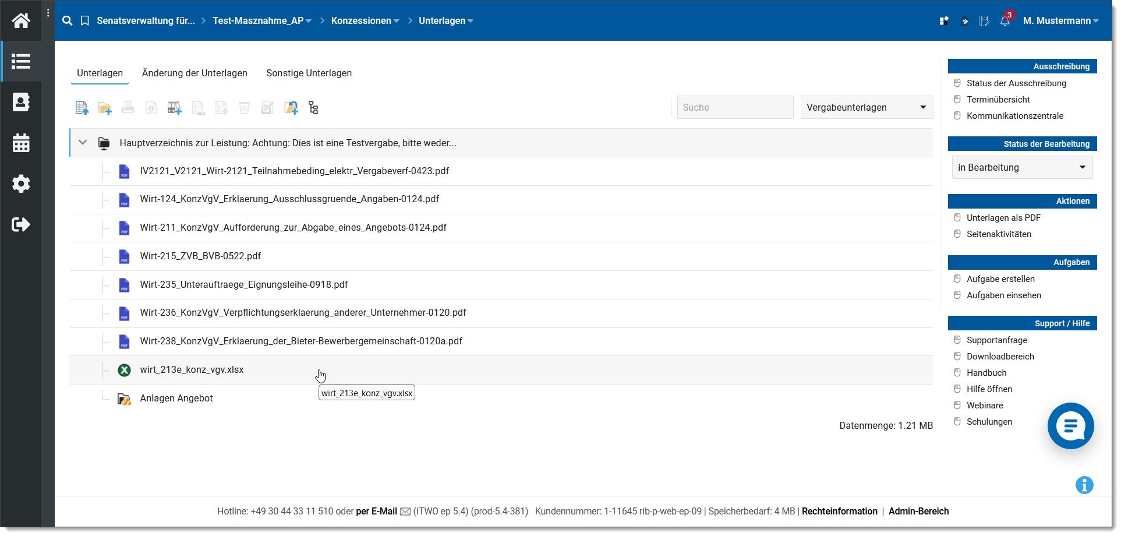
Task: Open Status der Ausschreibung link
Action: point(1016,83)
